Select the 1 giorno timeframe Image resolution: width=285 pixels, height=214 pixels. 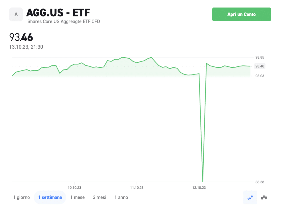21,197
